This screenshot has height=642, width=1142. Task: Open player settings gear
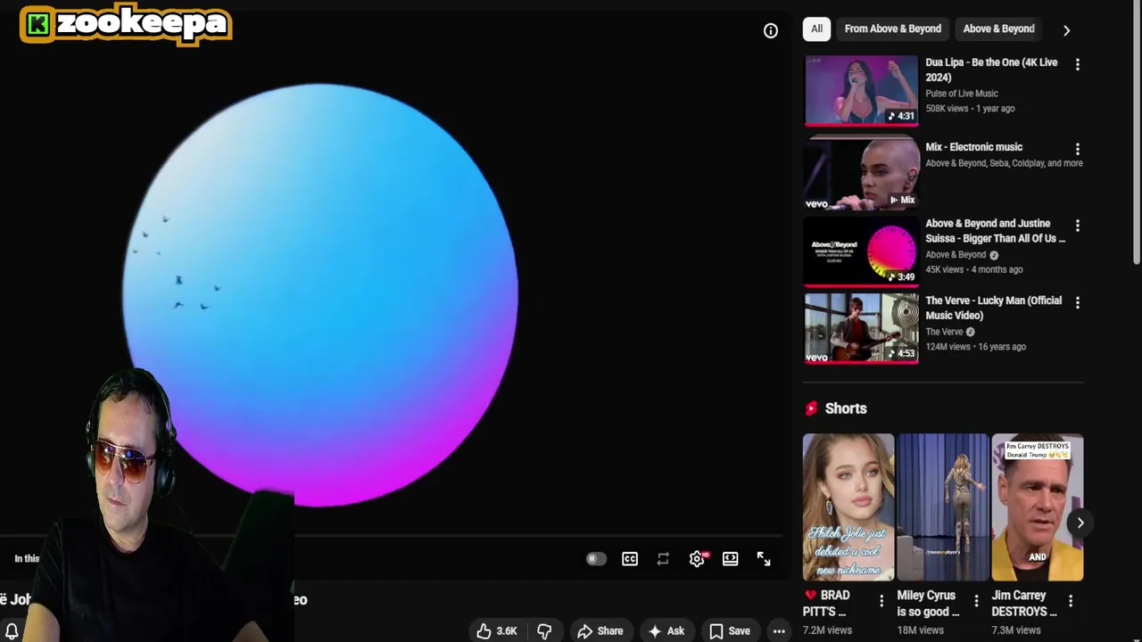click(x=697, y=559)
